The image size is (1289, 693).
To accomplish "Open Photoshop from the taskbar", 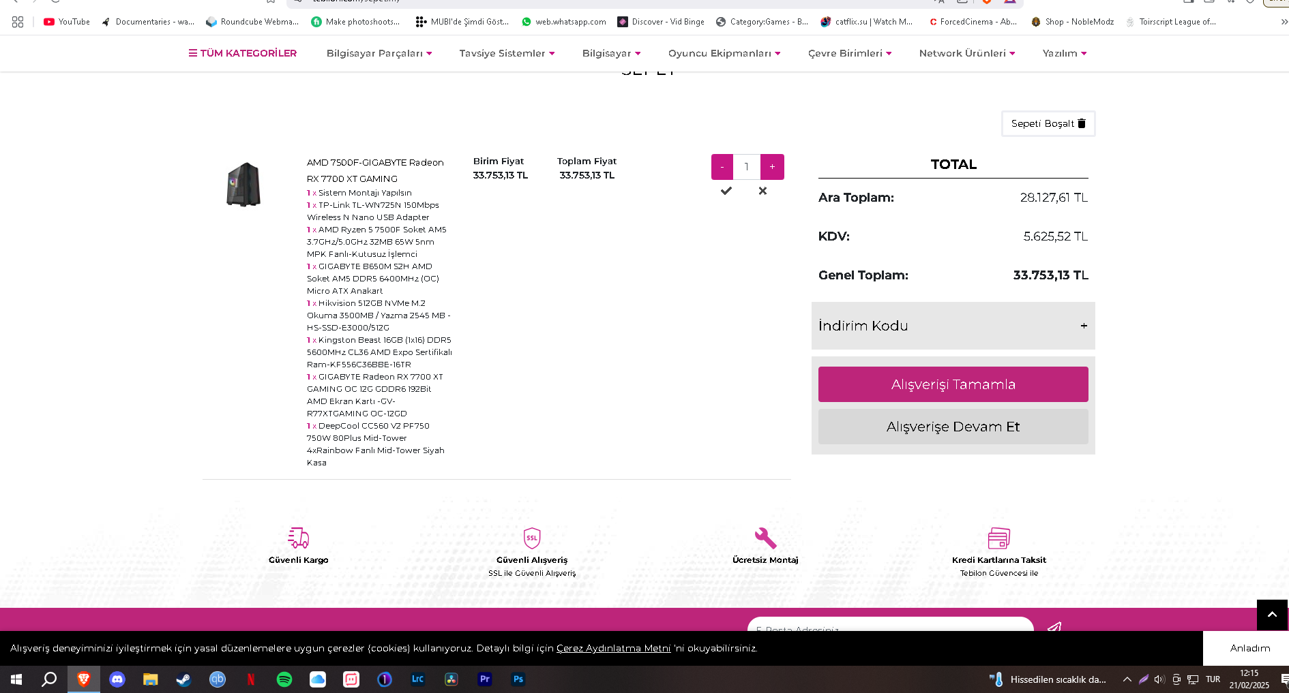I will tap(518, 679).
